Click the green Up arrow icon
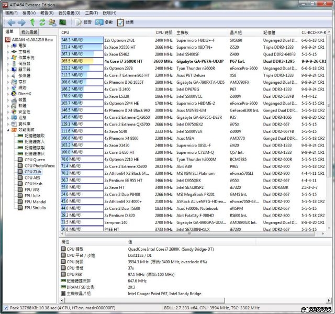This screenshot has width=335, height=314. [32, 22]
